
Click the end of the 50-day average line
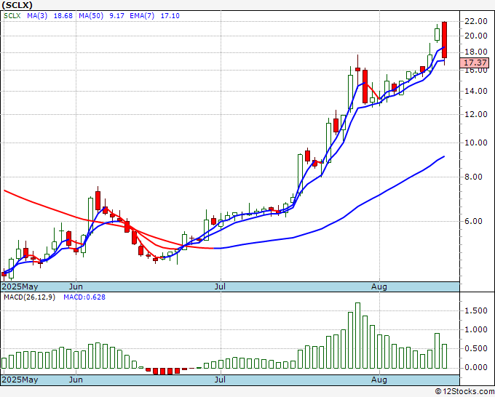point(444,156)
